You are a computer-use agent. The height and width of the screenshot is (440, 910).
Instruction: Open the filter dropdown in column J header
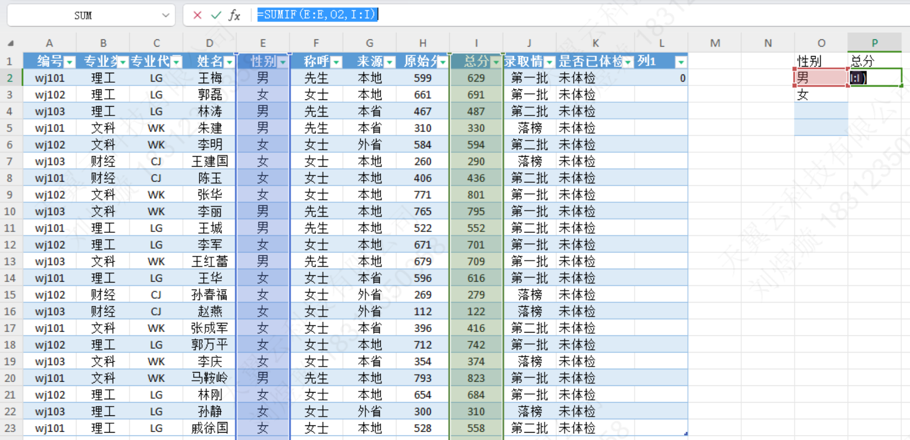[549, 62]
